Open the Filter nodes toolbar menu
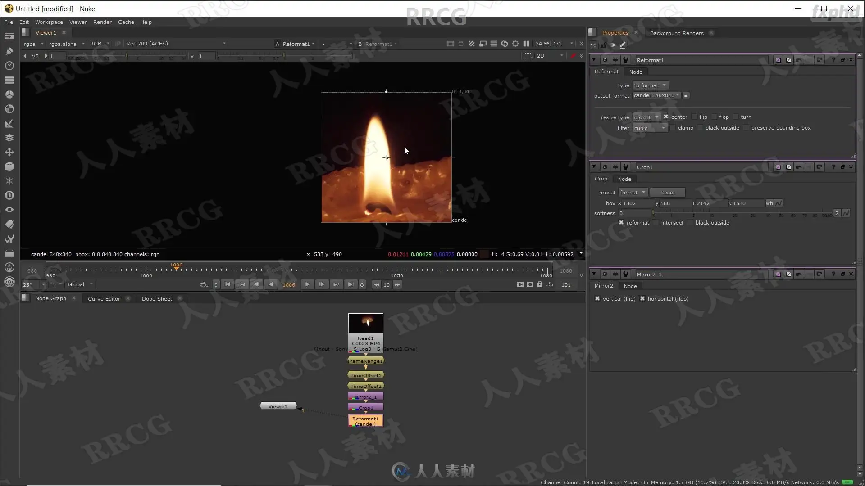Viewport: 865px width, 486px height. click(9, 109)
